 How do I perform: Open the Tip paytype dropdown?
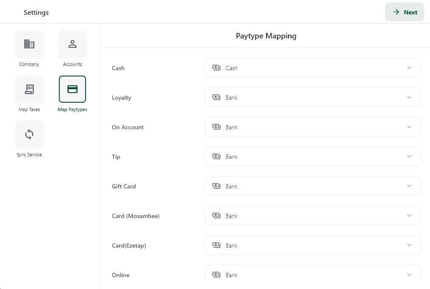point(312,156)
